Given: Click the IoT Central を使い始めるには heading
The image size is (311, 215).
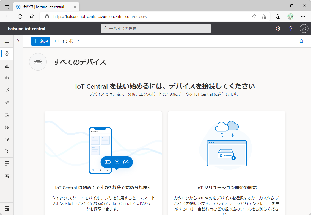Looking at the screenshot, I should click(x=165, y=86).
